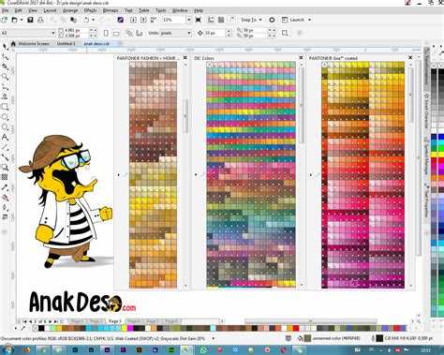This screenshot has height=355, width=444.
Task: Select the Artistic Media tool
Action: [x=5, y=96]
